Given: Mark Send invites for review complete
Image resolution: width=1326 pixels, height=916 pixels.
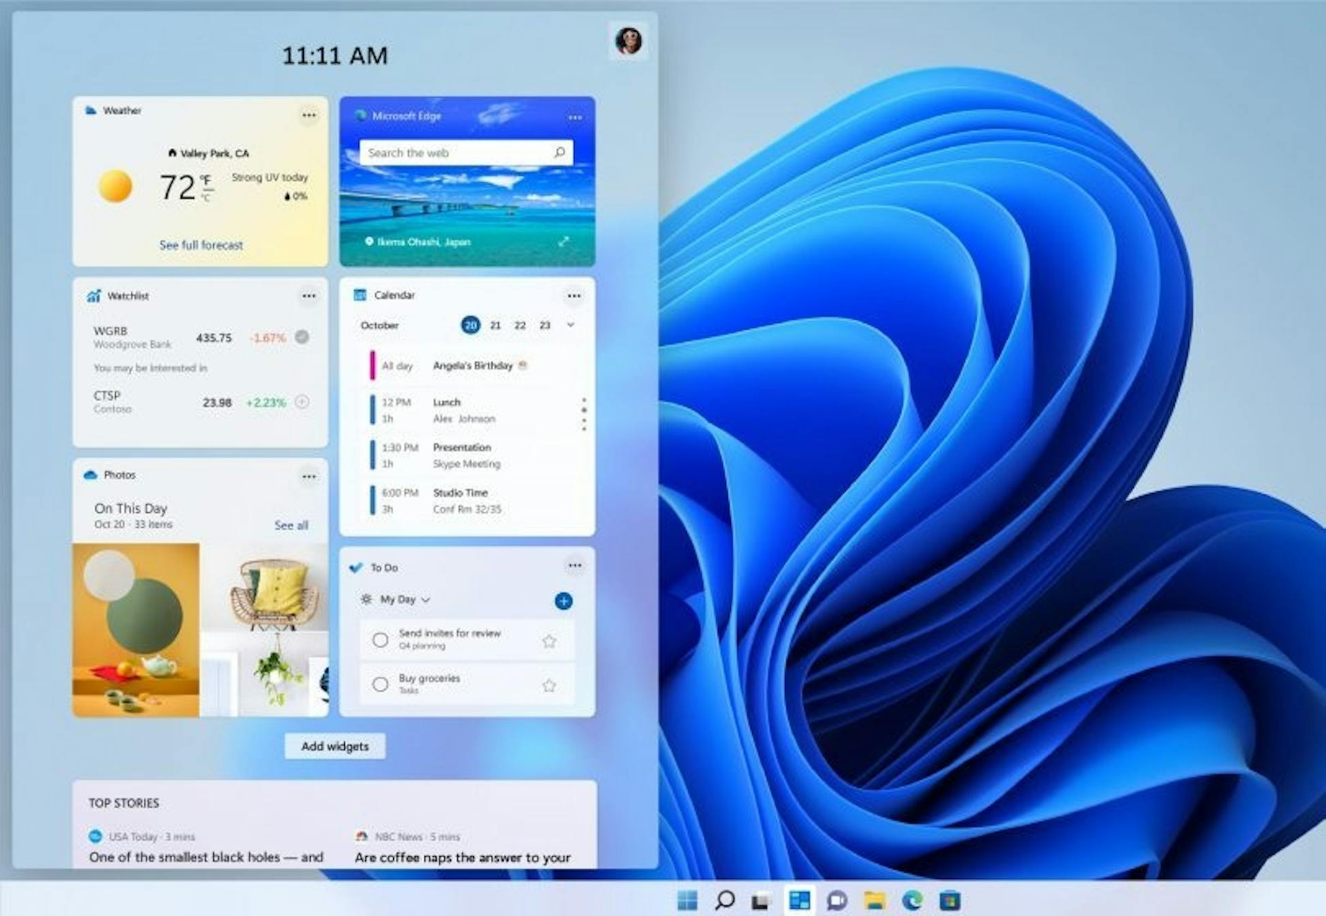Looking at the screenshot, I should point(380,639).
